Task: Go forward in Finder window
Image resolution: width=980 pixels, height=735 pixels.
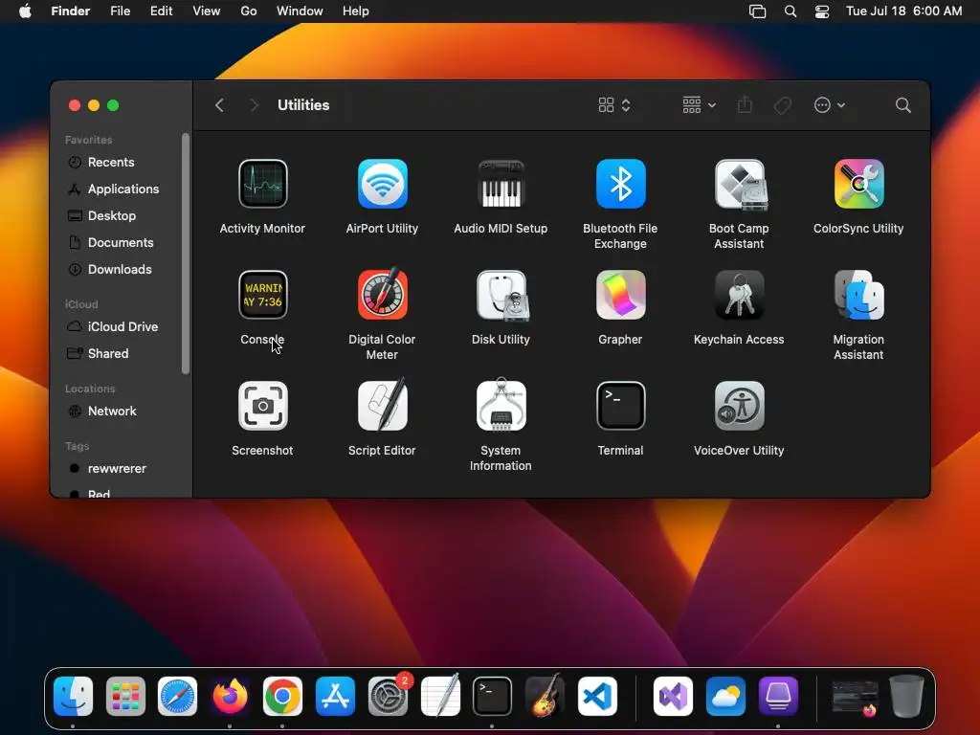Action: [253, 105]
